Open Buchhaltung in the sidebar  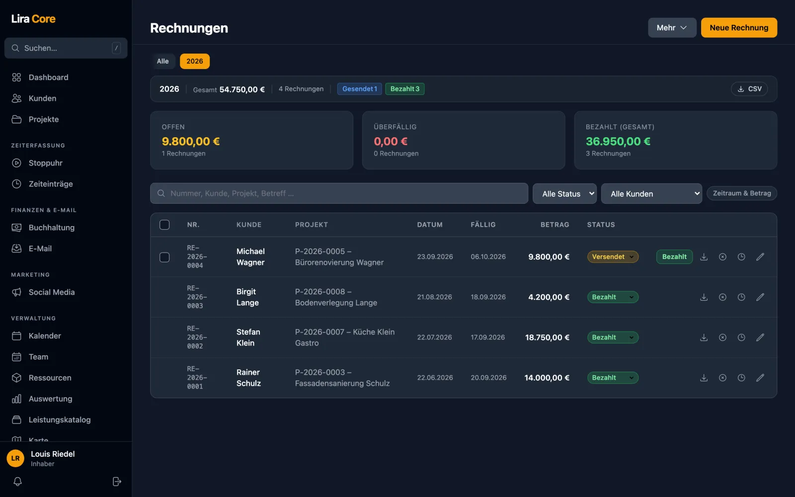click(66, 228)
